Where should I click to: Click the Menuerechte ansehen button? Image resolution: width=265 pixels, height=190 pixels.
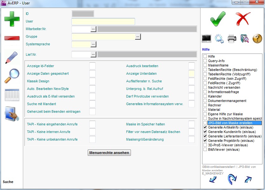(x=109, y=153)
